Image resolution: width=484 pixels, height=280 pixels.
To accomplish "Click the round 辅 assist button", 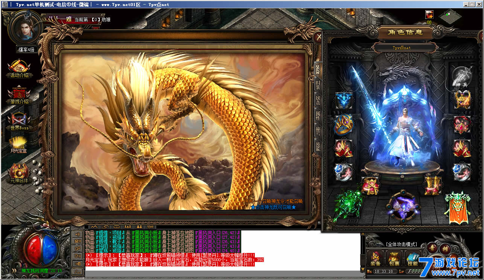I will (x=445, y=248).
